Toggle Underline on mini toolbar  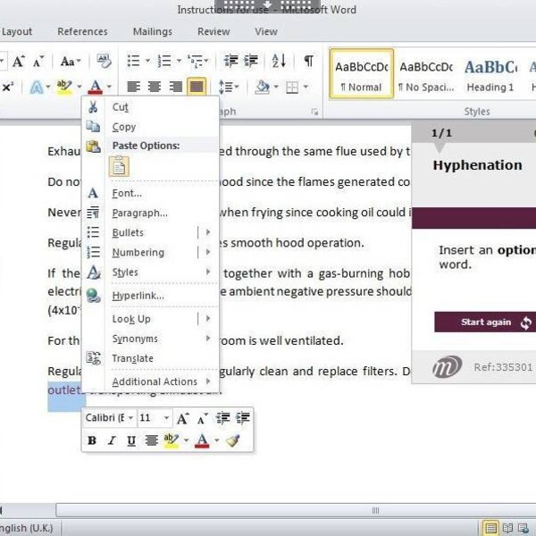(x=131, y=440)
